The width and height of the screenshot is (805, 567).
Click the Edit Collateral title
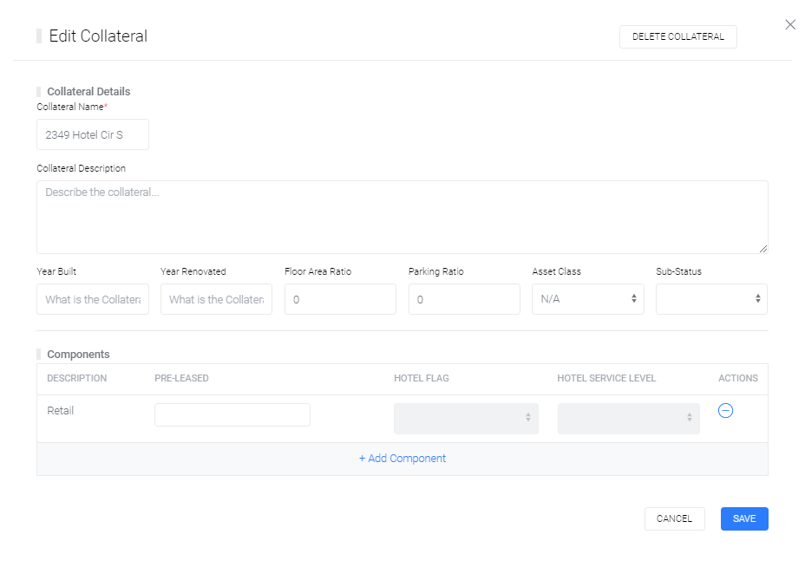click(98, 36)
